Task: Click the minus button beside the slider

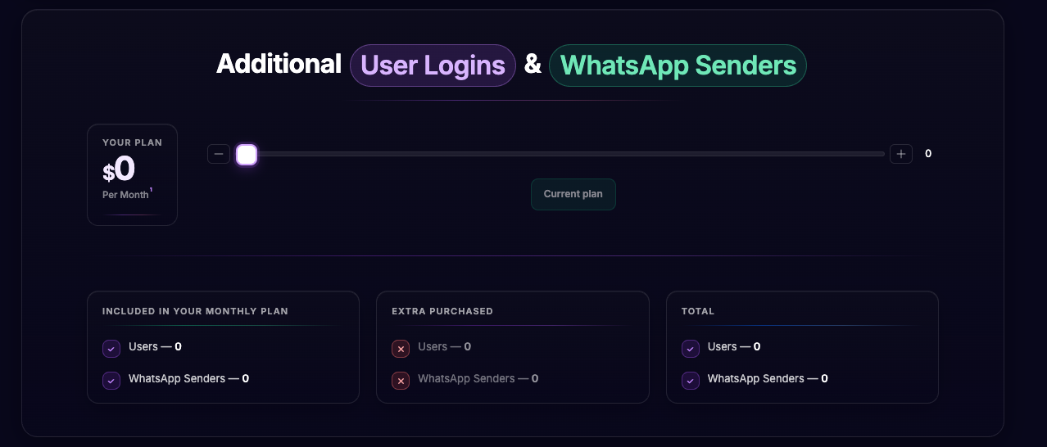Action: (219, 154)
